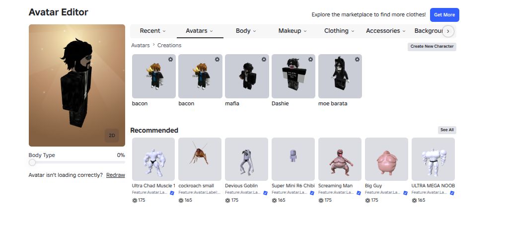This screenshot has width=507, height=234.
Task: Select mafia saved avatar thumbnail
Action: coord(247,76)
